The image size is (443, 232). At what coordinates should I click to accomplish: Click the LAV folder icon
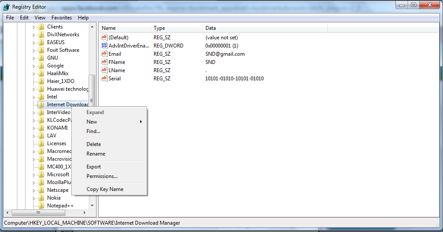(41, 136)
